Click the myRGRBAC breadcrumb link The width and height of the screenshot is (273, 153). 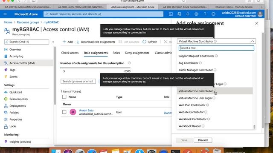[x=51, y=22]
